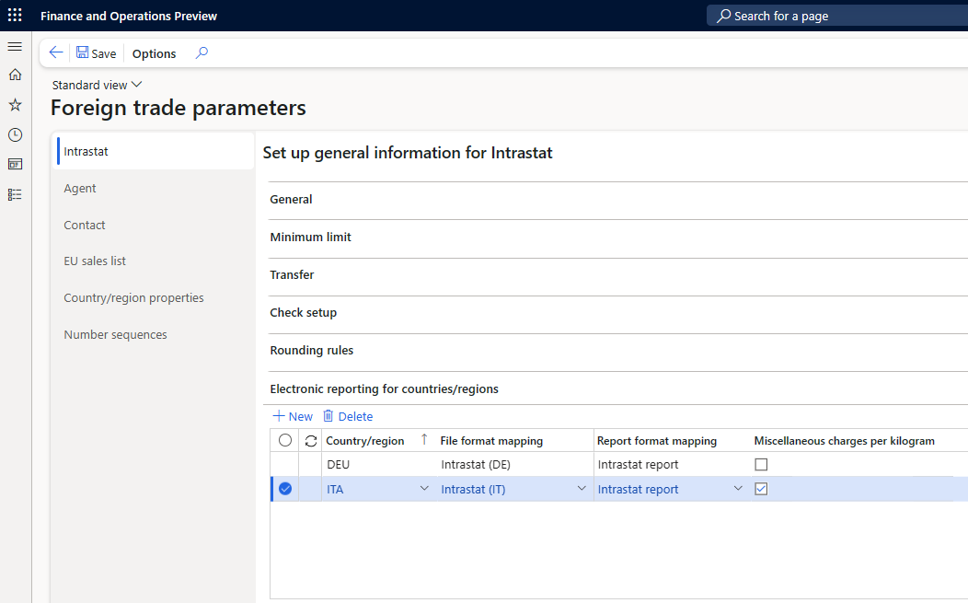Image resolution: width=968 pixels, height=603 pixels.
Task: Click the sort arrow on Country/region column
Action: [x=424, y=439]
